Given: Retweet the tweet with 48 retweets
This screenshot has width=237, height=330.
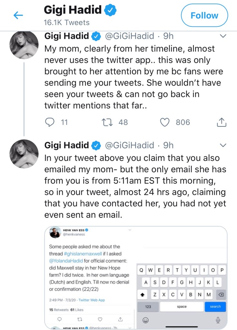Looking at the screenshot, I should pos(106,122).
